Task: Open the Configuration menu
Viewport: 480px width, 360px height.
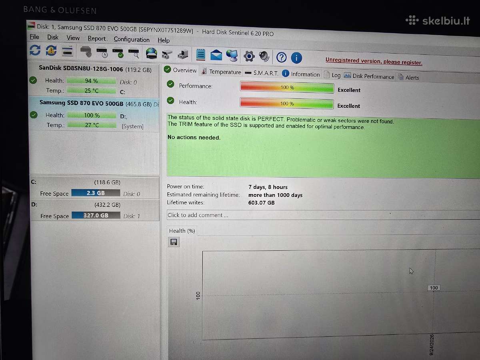Action: 132,39
